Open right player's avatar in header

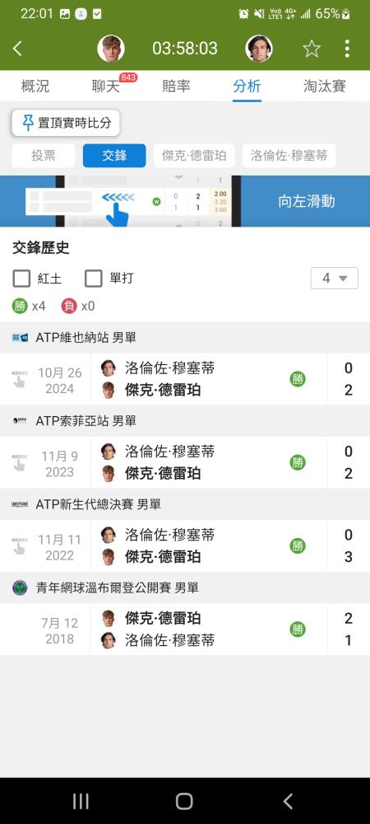(259, 49)
